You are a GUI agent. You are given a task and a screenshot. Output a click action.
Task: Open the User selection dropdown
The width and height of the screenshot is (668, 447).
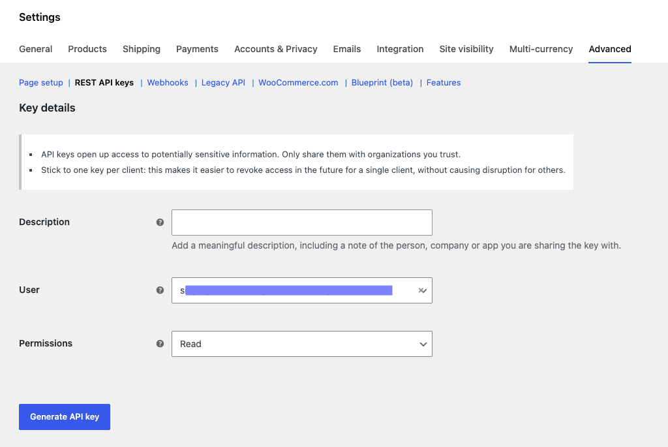301,290
